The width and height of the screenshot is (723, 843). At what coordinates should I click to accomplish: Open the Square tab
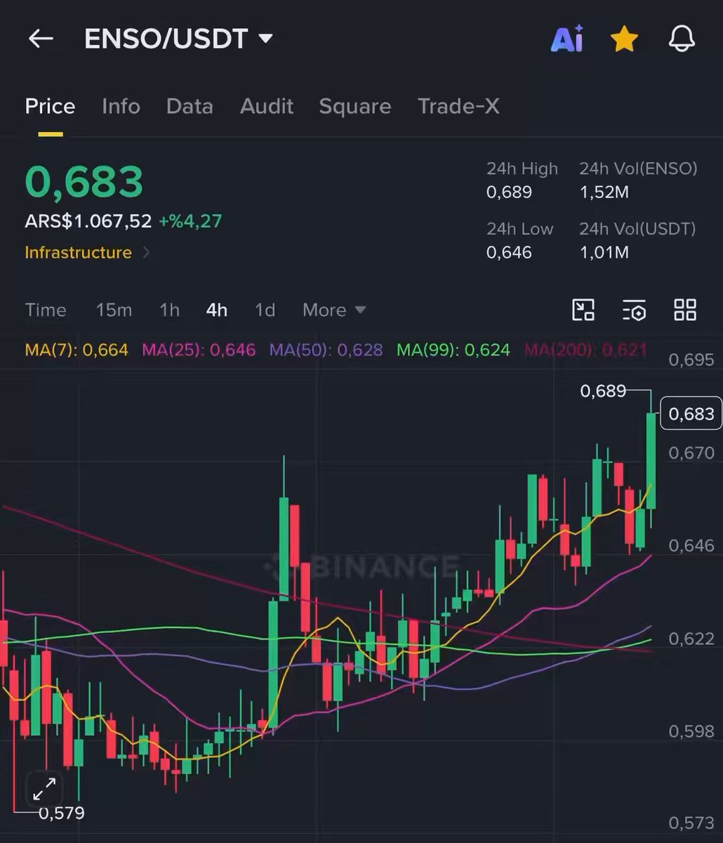354,106
